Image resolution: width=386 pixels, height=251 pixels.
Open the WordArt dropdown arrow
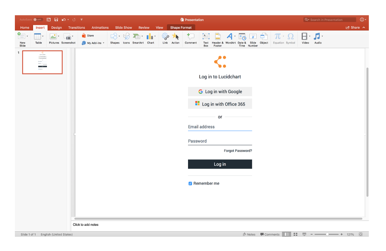pyautogui.click(x=235, y=36)
